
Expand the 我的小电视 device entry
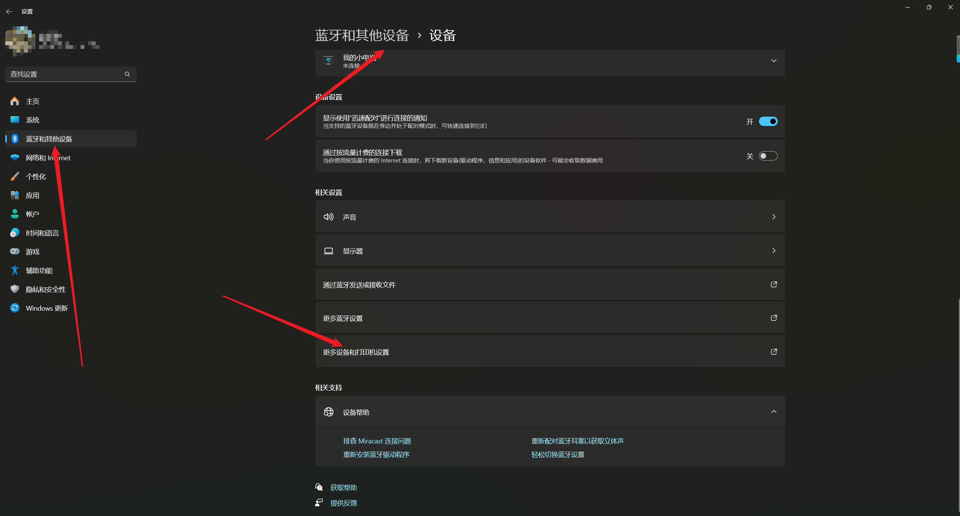pos(774,61)
